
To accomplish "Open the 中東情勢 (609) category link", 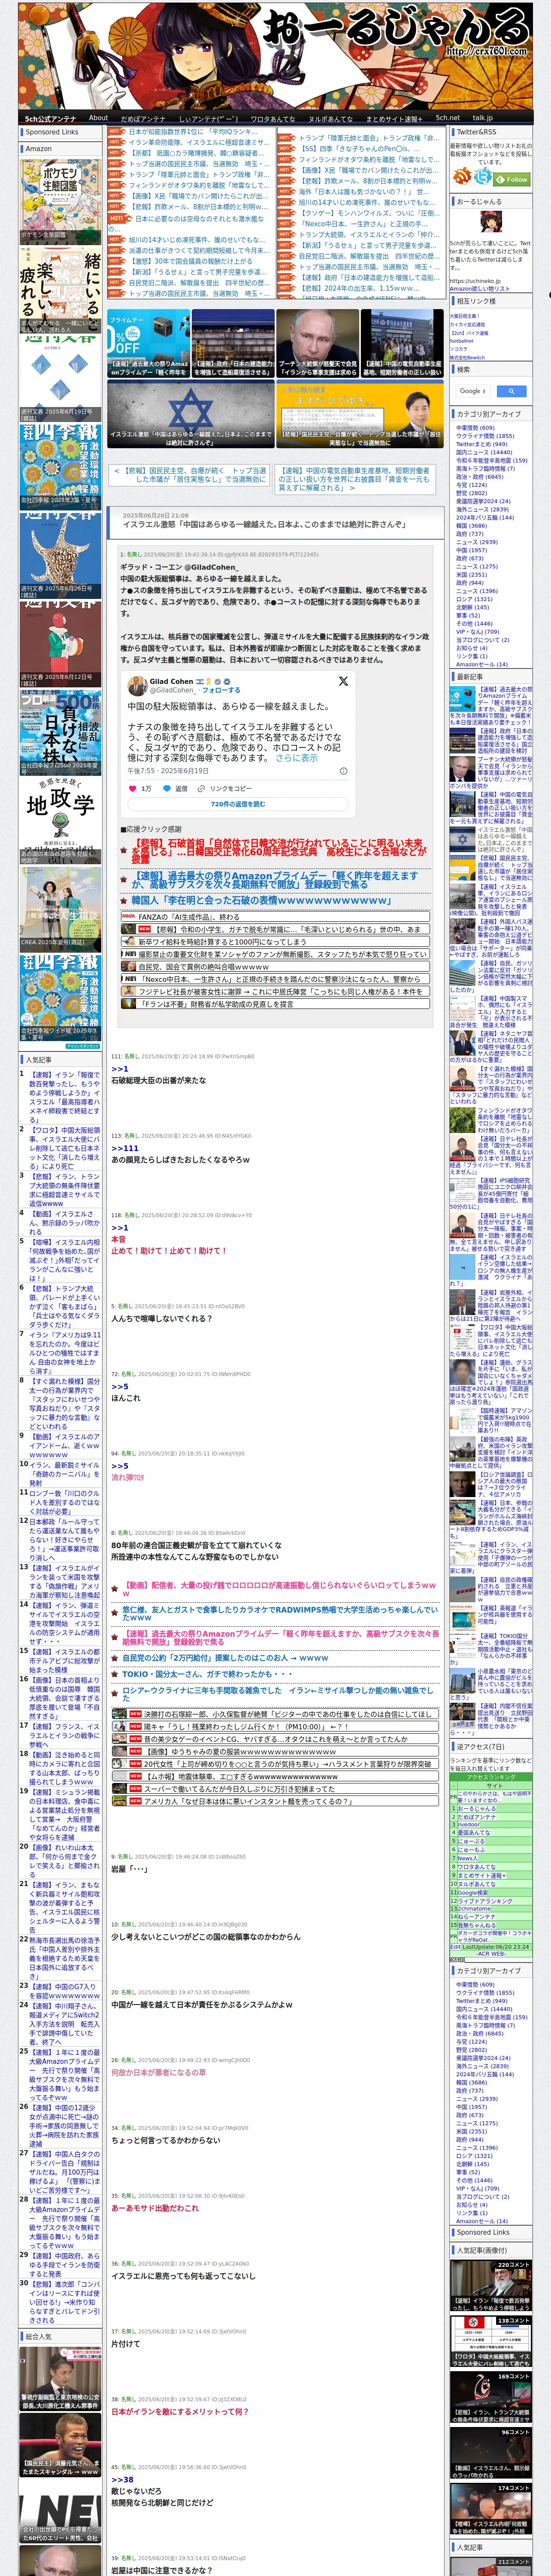I will tap(475, 428).
